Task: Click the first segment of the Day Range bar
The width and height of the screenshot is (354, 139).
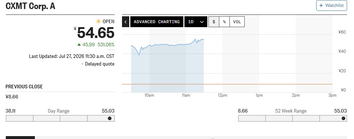Action: pos(19,118)
